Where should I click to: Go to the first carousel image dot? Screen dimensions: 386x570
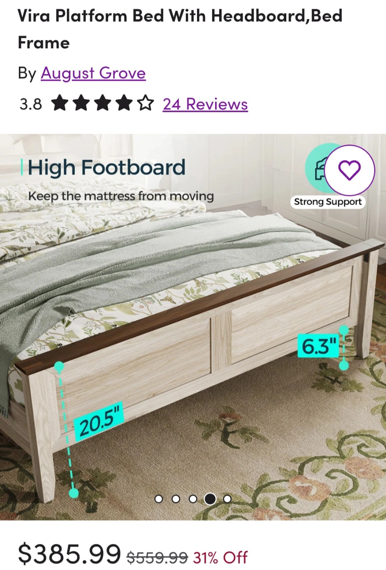tap(159, 499)
